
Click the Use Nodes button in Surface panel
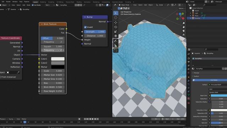210,80
